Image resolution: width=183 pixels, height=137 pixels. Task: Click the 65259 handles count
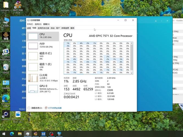coord(88,89)
